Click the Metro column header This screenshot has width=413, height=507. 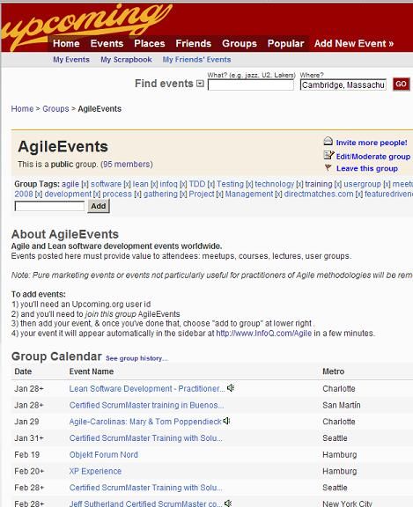(x=333, y=371)
